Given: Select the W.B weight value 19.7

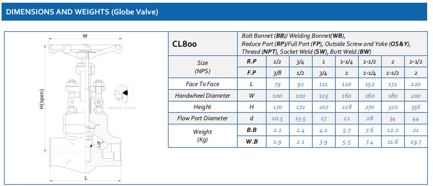Looking at the screenshot, I should [417, 142].
